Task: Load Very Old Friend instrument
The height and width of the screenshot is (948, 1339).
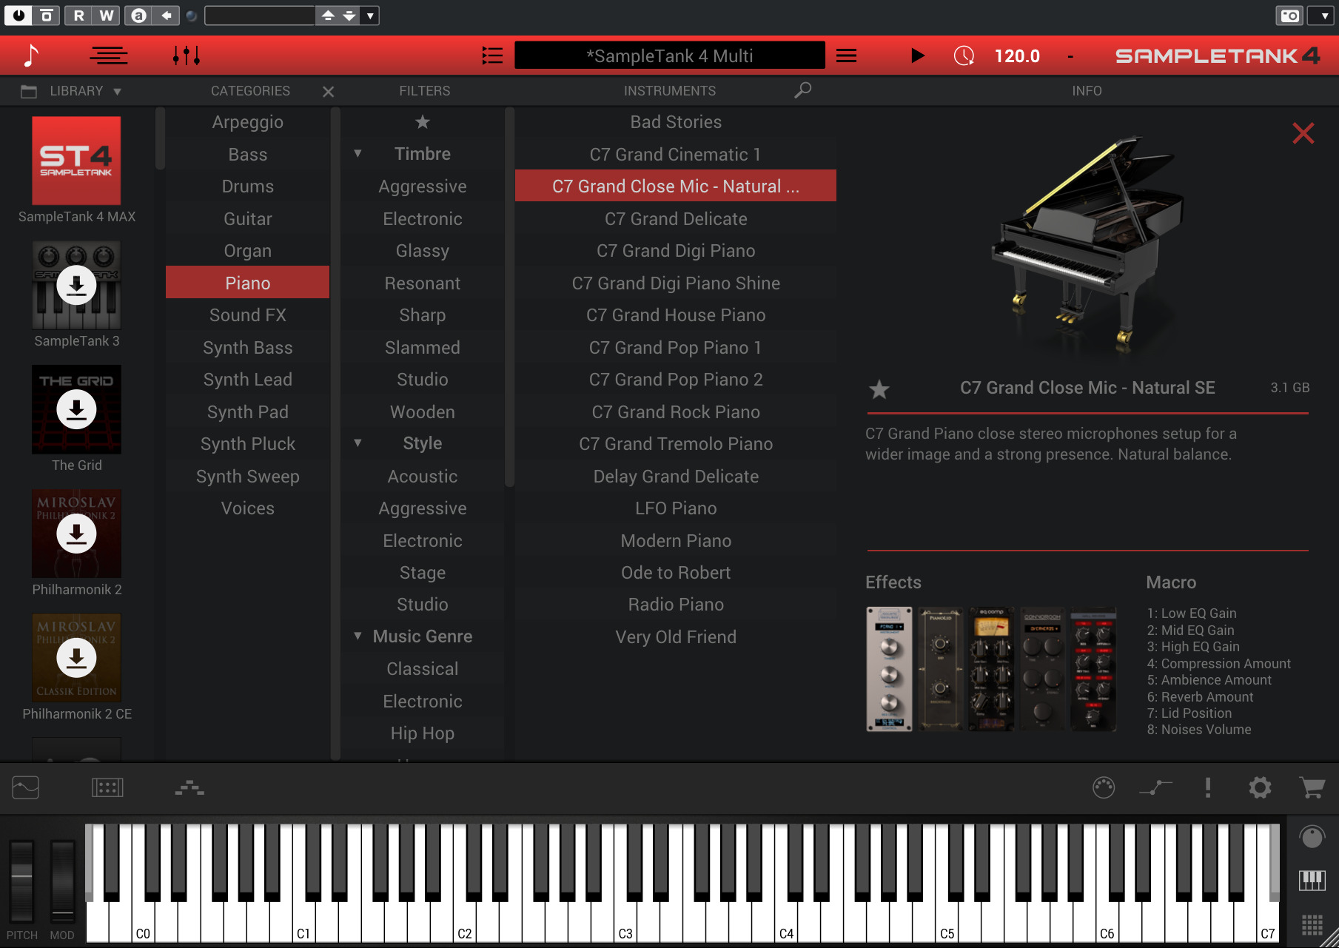Action: [x=676, y=637]
